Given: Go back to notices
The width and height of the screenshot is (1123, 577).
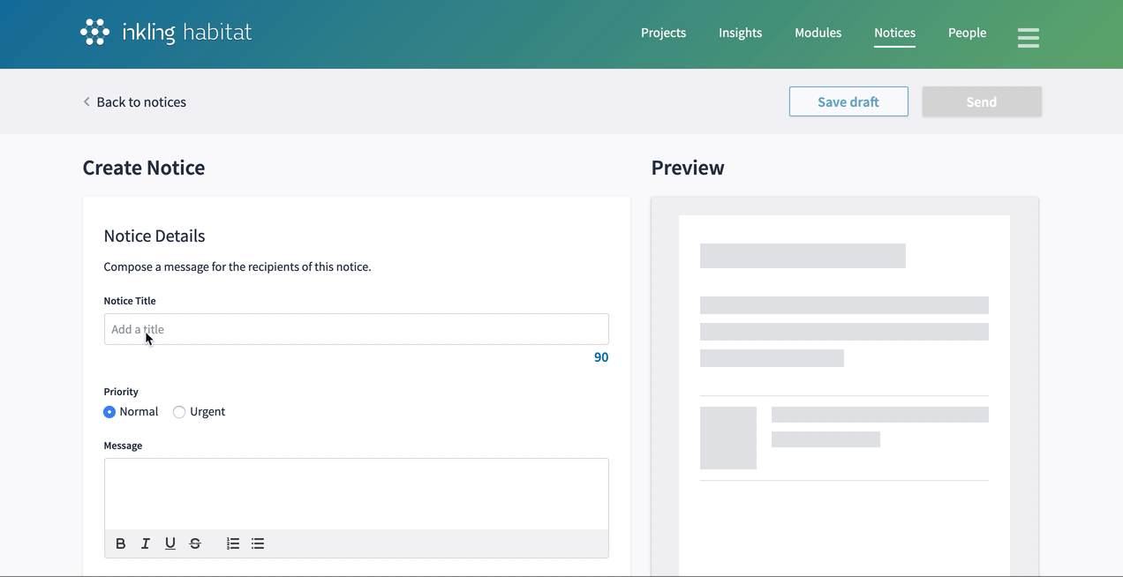Looking at the screenshot, I should point(134,102).
